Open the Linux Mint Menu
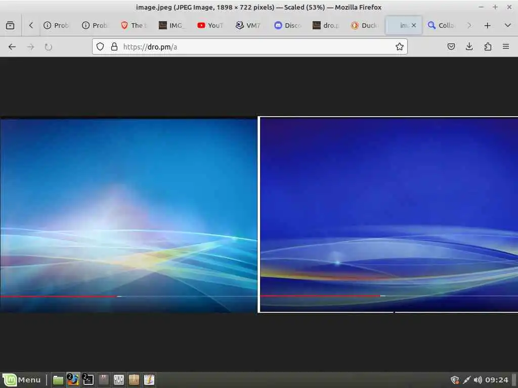This screenshot has width=518, height=388. point(22,380)
